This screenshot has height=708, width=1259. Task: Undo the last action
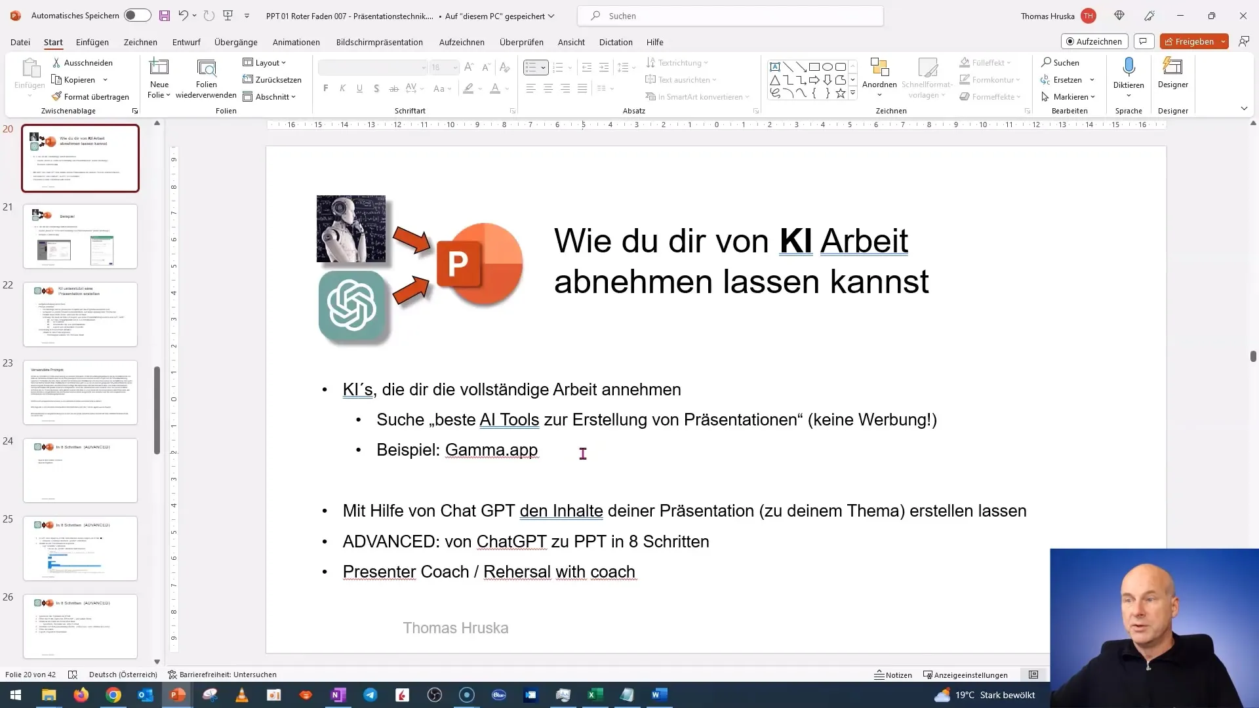pyautogui.click(x=184, y=16)
